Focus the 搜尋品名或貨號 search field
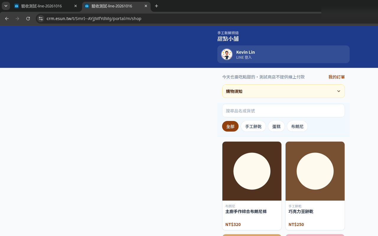This screenshot has width=378, height=236. (x=283, y=111)
